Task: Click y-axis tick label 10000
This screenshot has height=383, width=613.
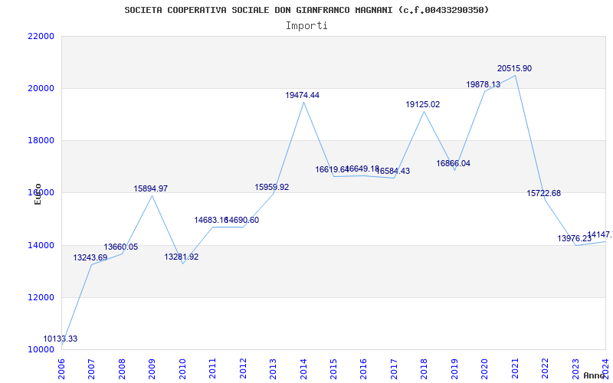Action: (41, 349)
